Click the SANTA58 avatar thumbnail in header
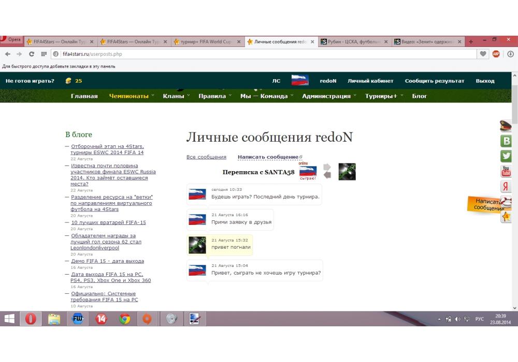 (347, 172)
